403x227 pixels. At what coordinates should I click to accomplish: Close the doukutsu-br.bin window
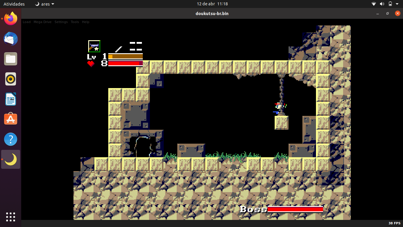click(397, 13)
